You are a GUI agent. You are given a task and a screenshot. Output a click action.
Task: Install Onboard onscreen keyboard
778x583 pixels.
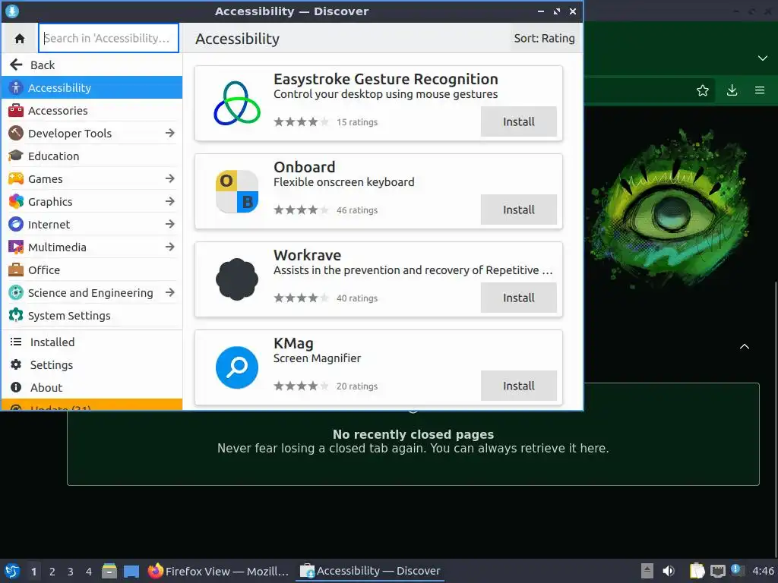(518, 210)
